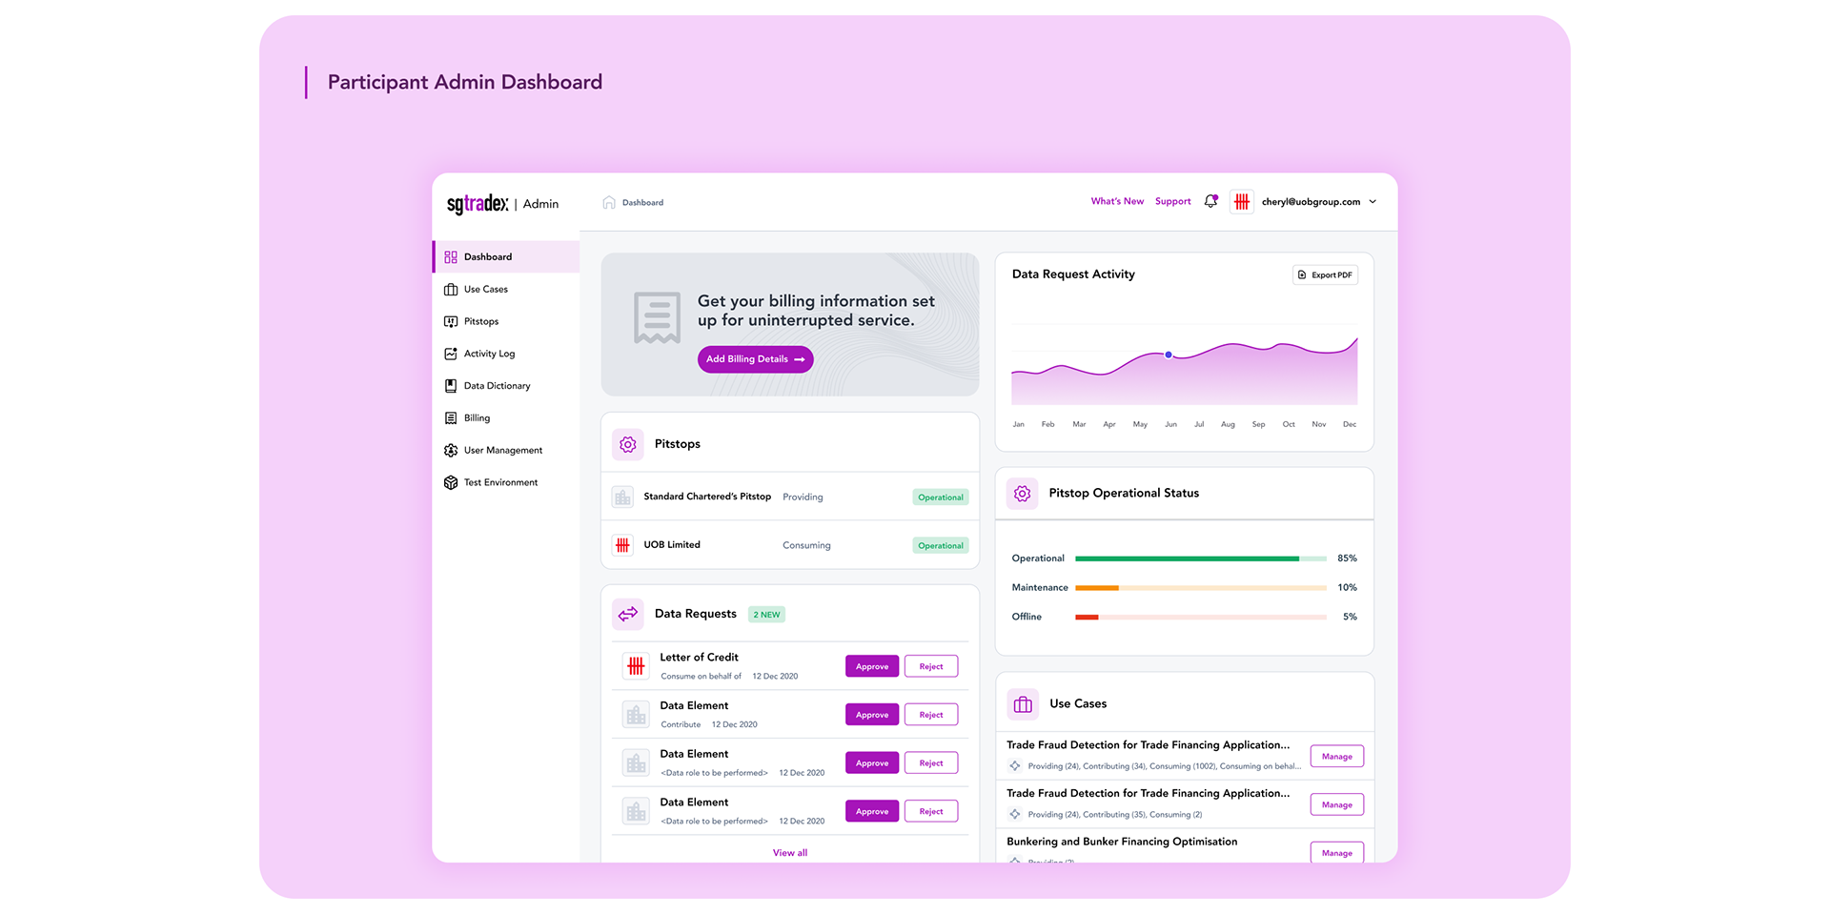Viewport: 1830px width, 914px height.
Task: Click Standard Chartered's Pitstop building icon
Action: [x=622, y=497]
